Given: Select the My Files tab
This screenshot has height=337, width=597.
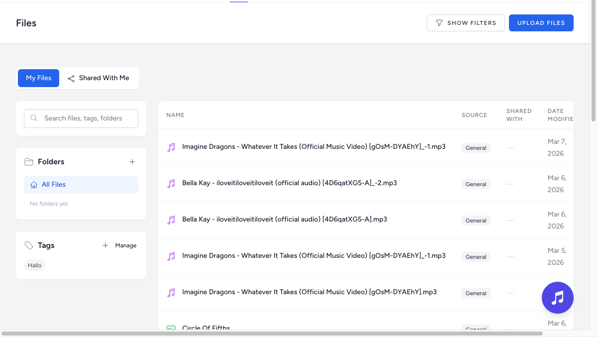Looking at the screenshot, I should [38, 78].
